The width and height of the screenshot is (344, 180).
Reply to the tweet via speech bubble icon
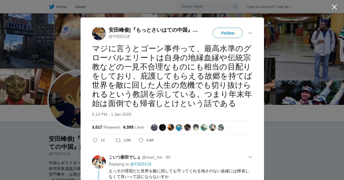click(x=95, y=140)
